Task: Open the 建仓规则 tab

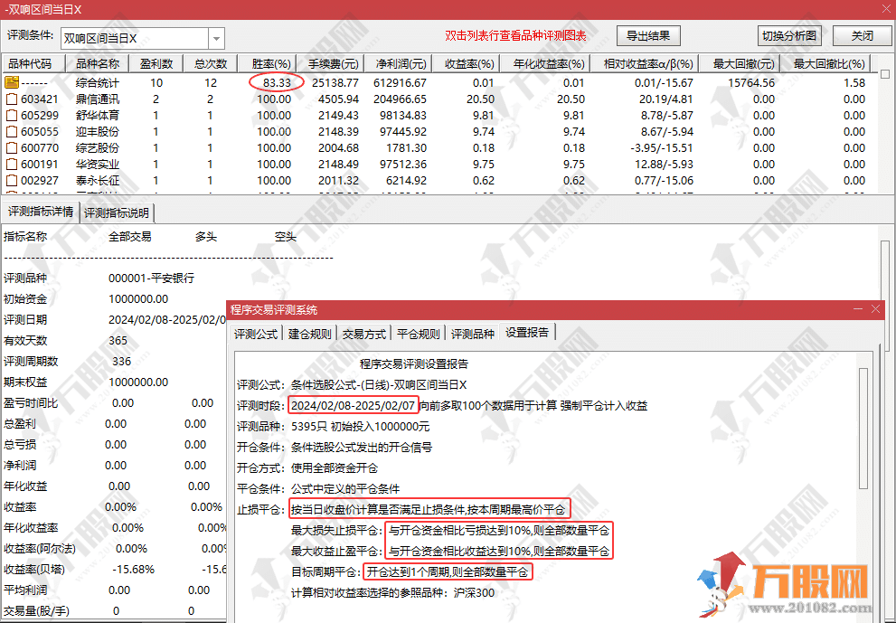Action: coord(310,334)
